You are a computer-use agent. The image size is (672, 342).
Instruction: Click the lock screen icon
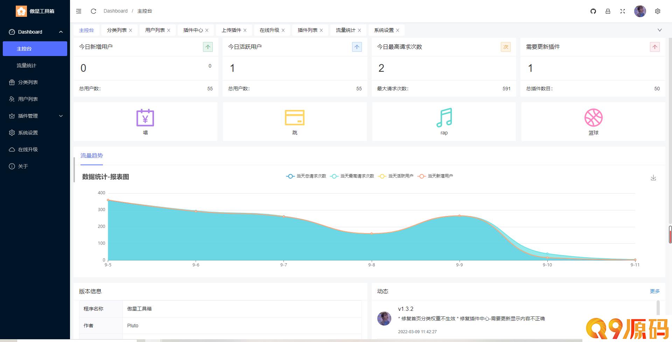tap(608, 11)
